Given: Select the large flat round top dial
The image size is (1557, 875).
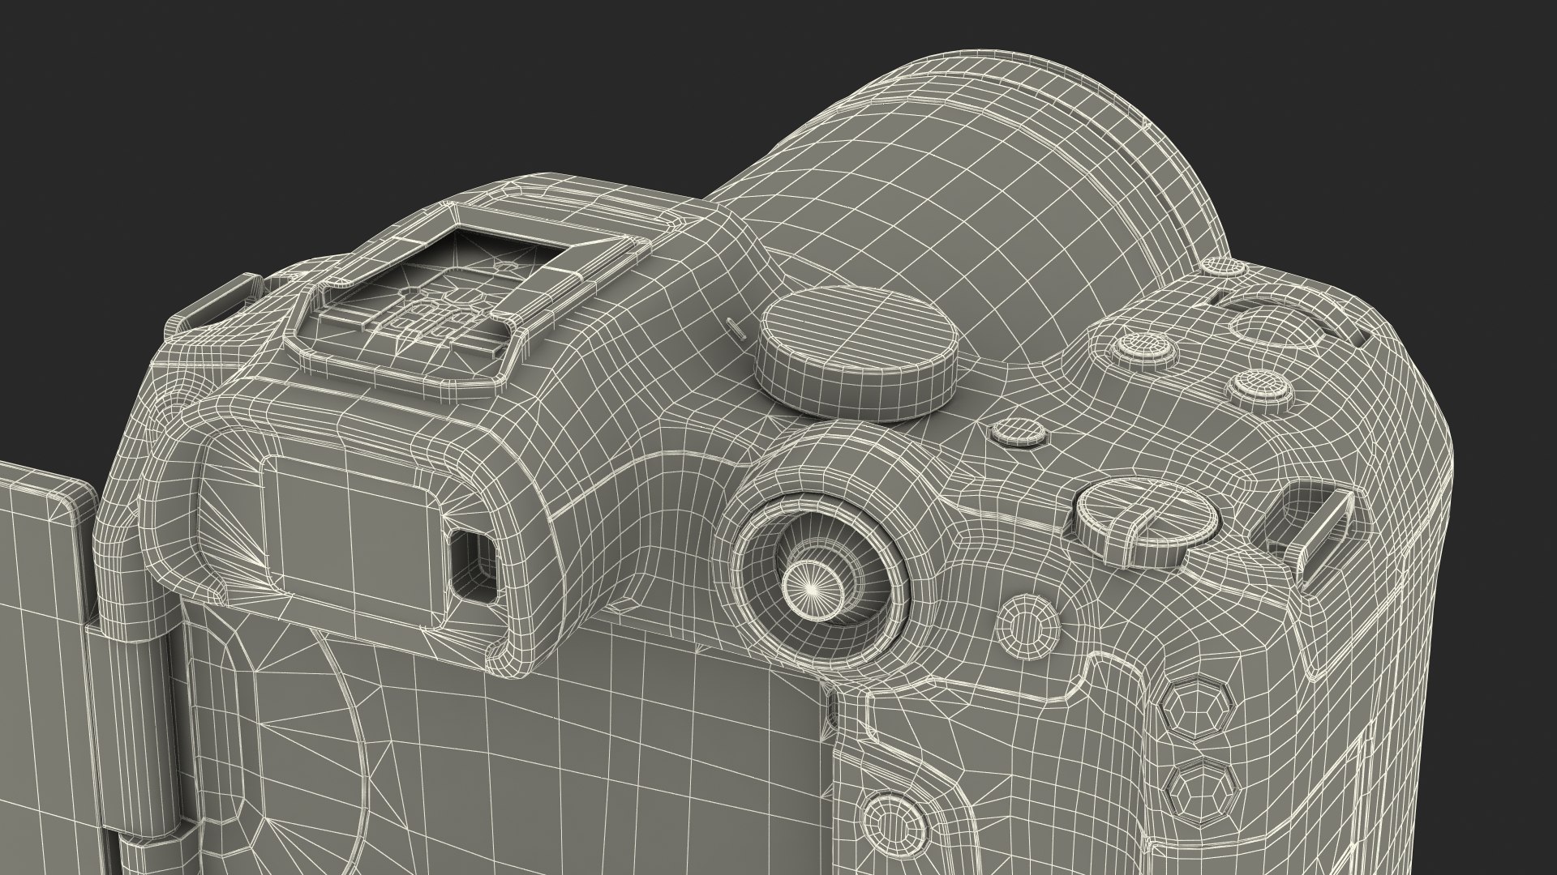Looking at the screenshot, I should [858, 353].
